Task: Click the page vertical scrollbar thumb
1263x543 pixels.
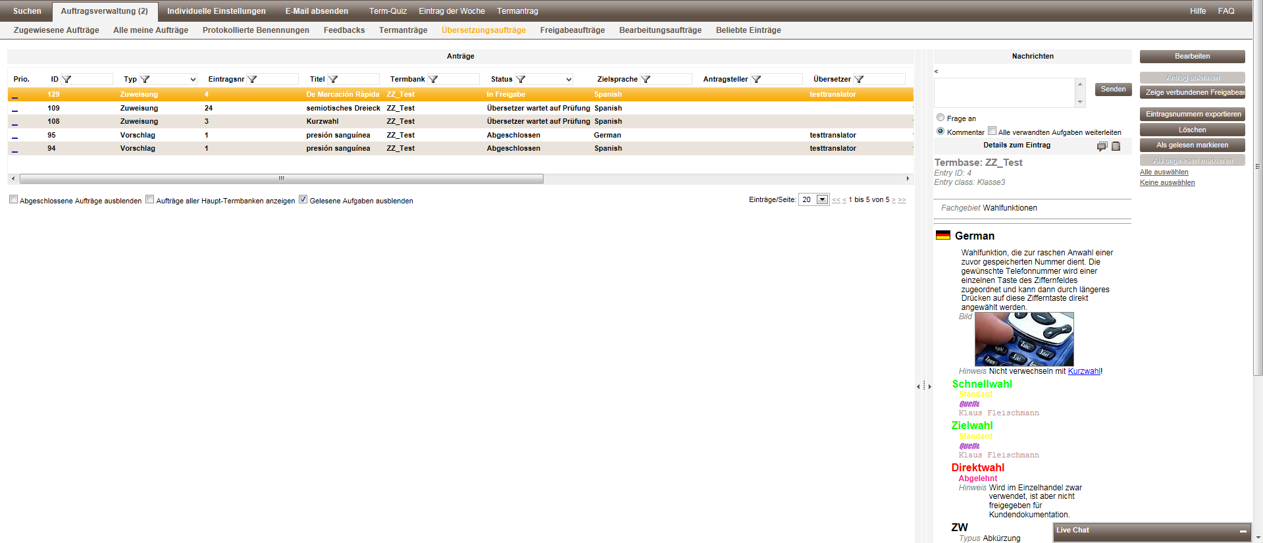Action: [x=1258, y=188]
